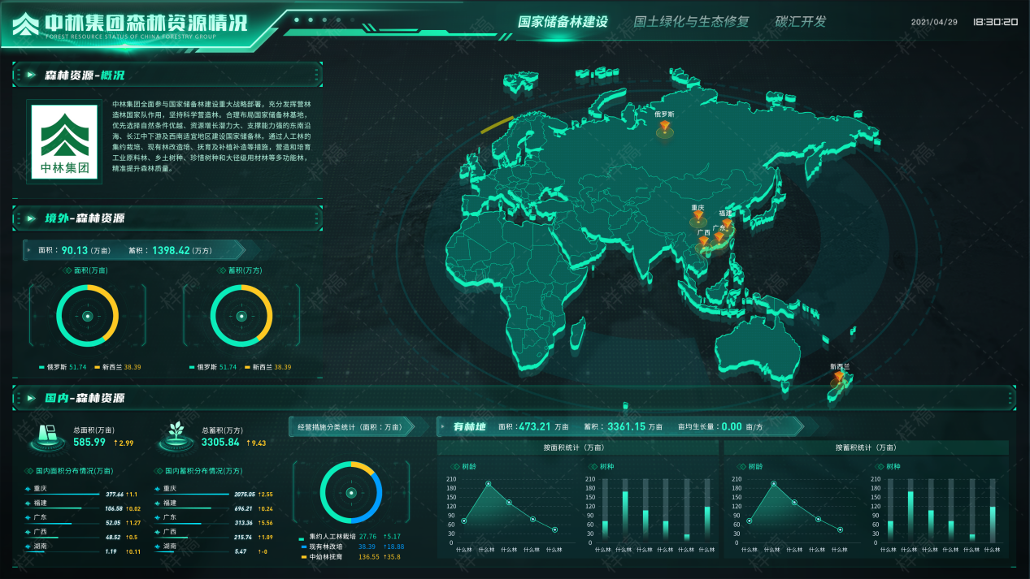Screen dimensions: 1030x579
Task: Click the yellow 中幼林抚育 legend swatch
Action: click(x=304, y=557)
